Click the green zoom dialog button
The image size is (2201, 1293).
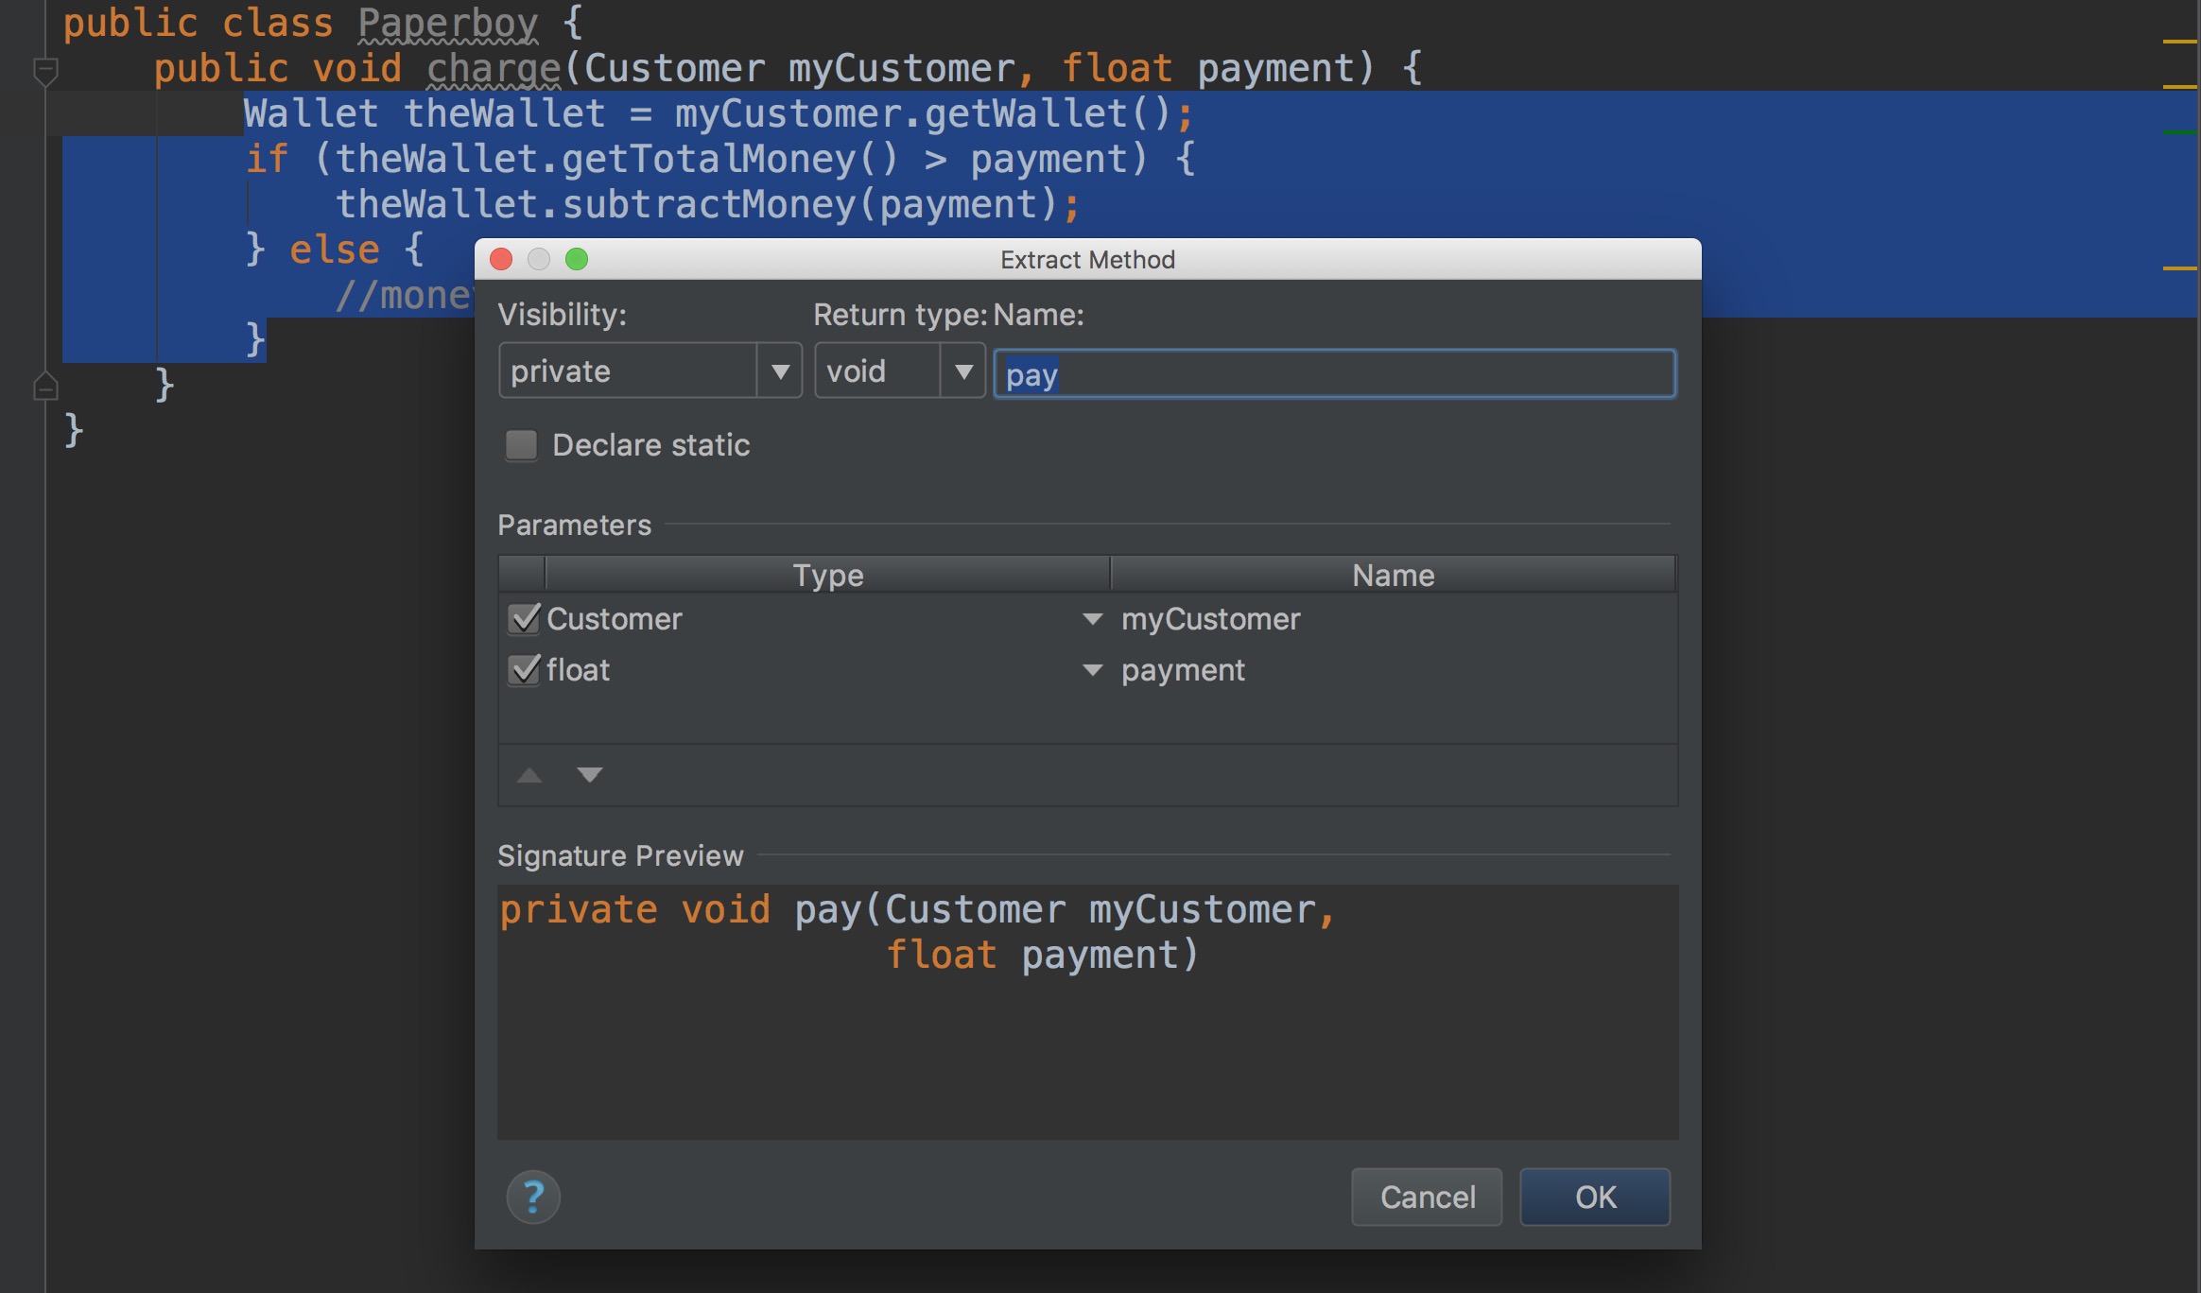point(577,259)
